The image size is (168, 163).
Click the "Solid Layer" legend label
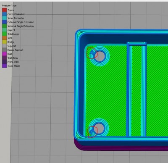pos(13,34)
